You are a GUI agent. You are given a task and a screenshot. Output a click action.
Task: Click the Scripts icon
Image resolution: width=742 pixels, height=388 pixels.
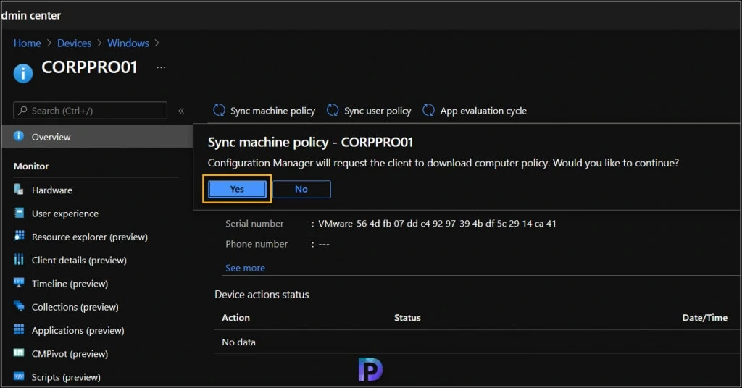19,376
